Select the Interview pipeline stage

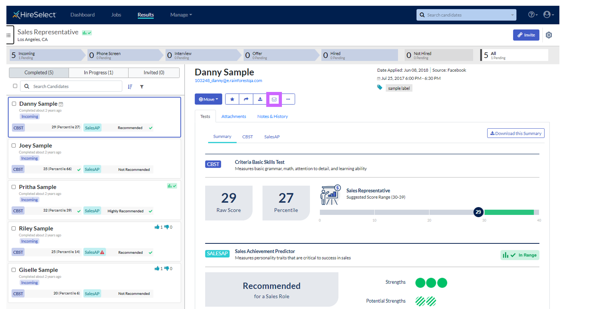pyautogui.click(x=203, y=55)
